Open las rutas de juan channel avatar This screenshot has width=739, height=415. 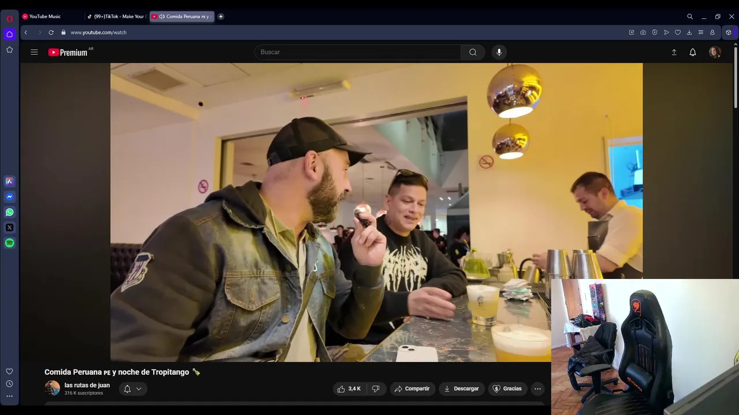(x=53, y=388)
